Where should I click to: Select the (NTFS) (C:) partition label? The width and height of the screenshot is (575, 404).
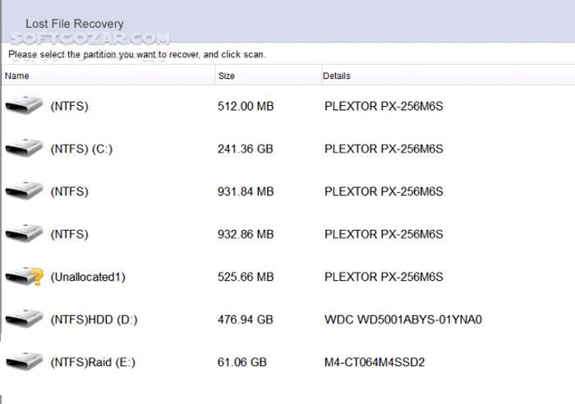coord(81,149)
